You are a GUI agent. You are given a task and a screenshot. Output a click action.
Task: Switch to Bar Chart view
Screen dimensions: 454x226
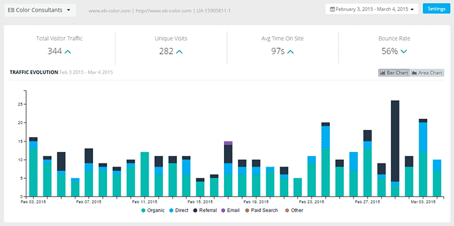394,73
